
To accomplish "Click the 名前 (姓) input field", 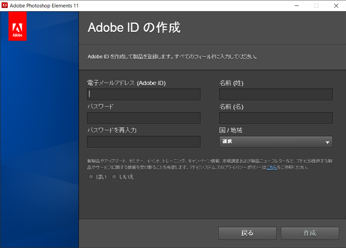I will pos(275,95).
